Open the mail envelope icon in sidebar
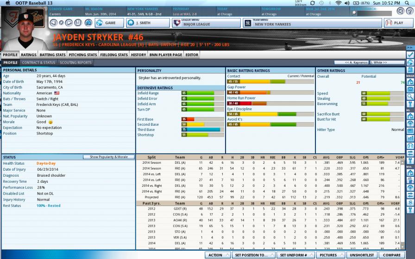This screenshot has height=259, width=415. tap(410, 89)
